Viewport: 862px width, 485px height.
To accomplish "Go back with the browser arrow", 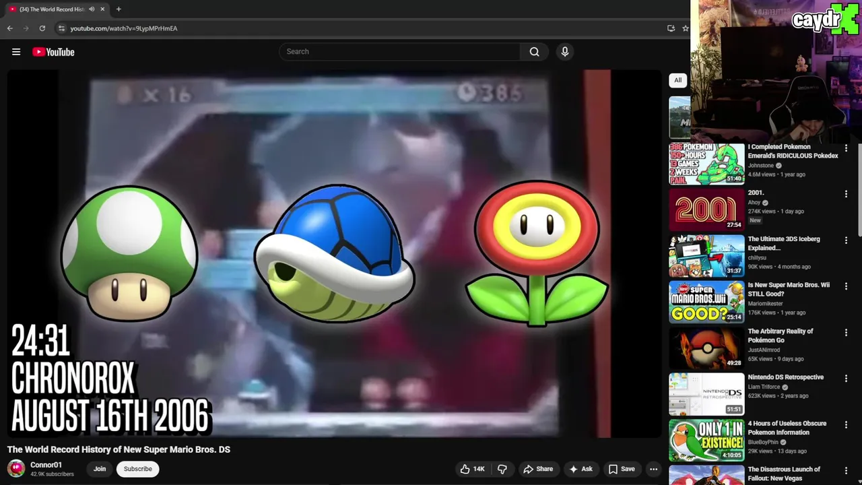I will [10, 28].
